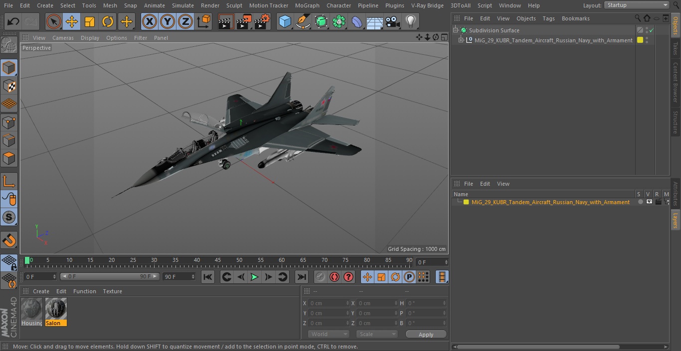Click yellow layer color swatch of MiG_29 object
This screenshot has width=681, height=351.
640,40
